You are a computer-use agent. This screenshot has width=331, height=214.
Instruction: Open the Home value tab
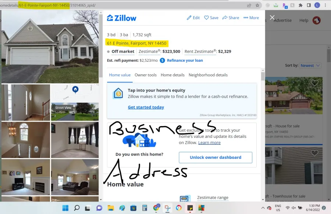point(120,75)
